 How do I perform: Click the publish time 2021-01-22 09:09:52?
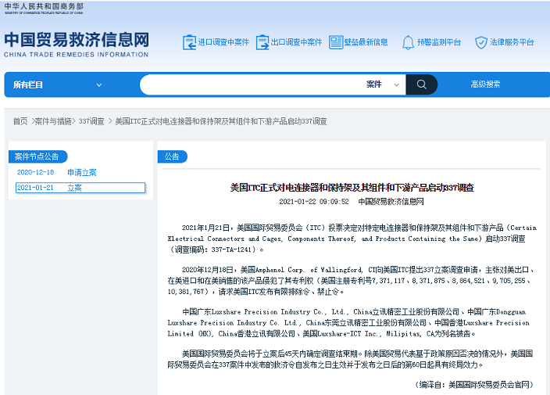[x=314, y=202]
